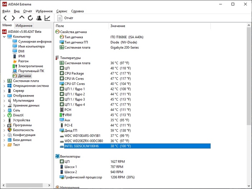Screen dimensions: 252x189
Task: Click the Forward navigation arrow in toolbar
Action: [x=13, y=18]
